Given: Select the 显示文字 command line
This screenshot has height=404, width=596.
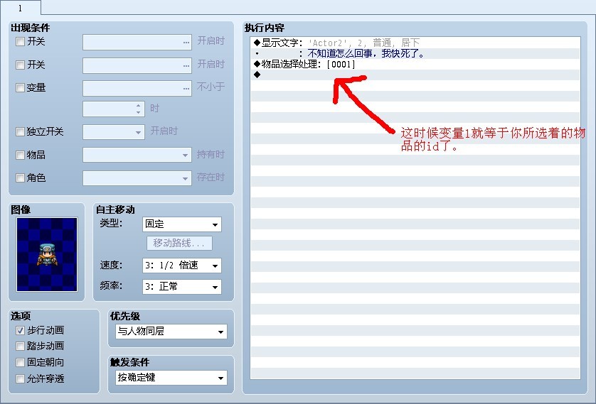Looking at the screenshot, I should pos(415,43).
